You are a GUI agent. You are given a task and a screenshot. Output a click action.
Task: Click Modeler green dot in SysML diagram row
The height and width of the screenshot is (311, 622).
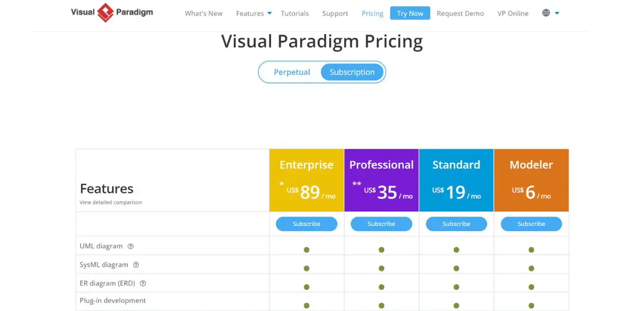(x=531, y=268)
